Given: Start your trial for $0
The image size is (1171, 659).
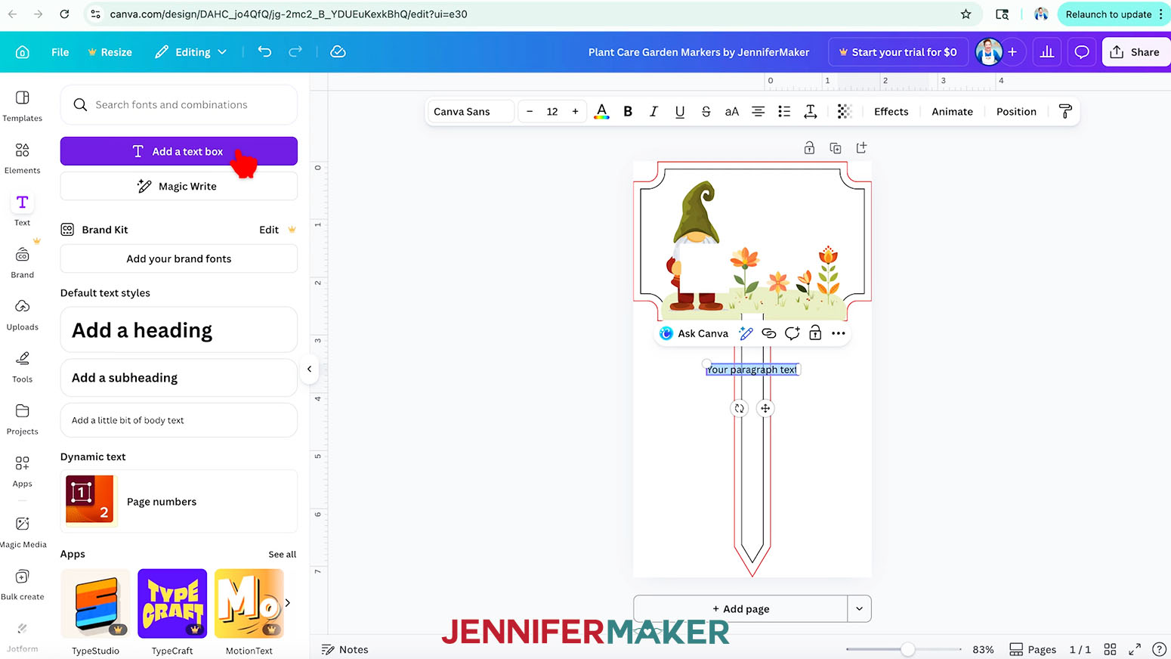Looking at the screenshot, I should 898,52.
